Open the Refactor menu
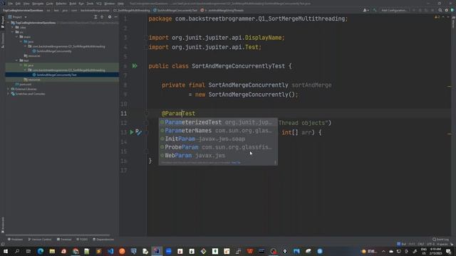Viewport: 456px width, 256px height. pyautogui.click(x=61, y=4)
